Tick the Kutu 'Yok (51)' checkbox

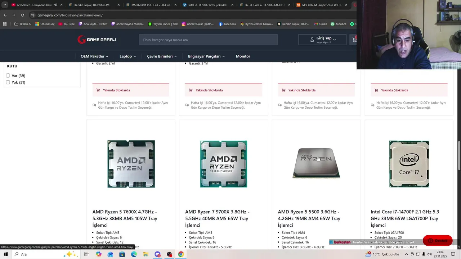[x=8, y=82]
